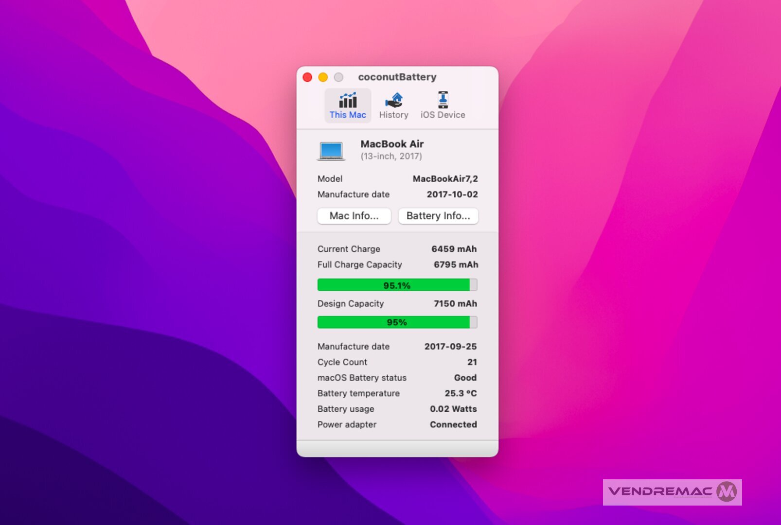
Task: Switch to the History tab label
Action: [393, 115]
